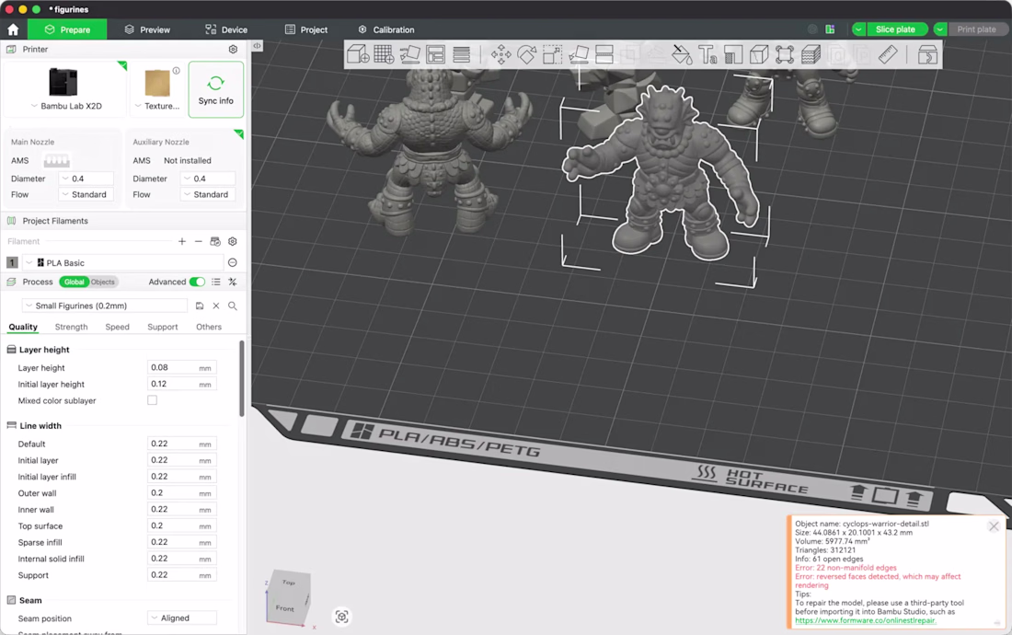
Task: Open the Color painting bucket tool
Action: 682,55
